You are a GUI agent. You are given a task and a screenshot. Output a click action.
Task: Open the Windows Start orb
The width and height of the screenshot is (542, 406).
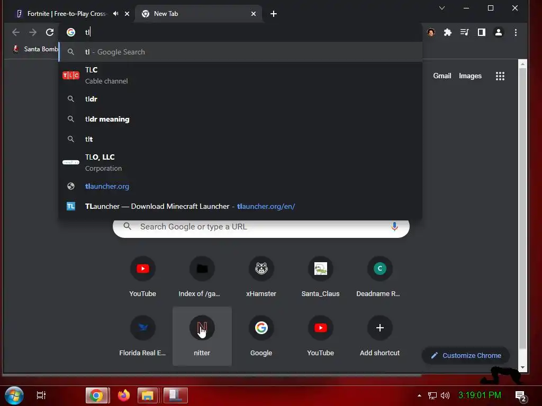[14, 395]
